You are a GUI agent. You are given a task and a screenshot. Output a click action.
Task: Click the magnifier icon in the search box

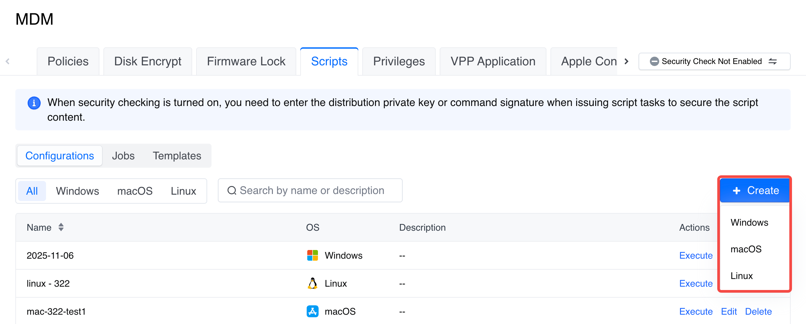point(232,190)
